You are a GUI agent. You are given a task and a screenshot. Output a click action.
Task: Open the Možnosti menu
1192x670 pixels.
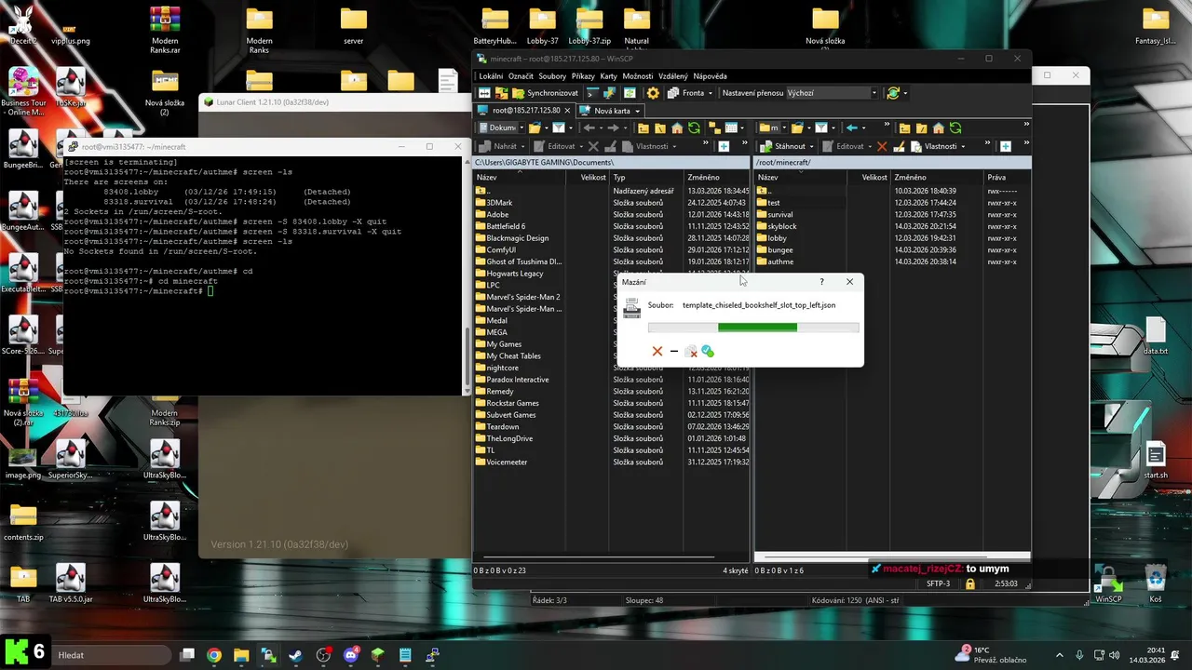638,76
